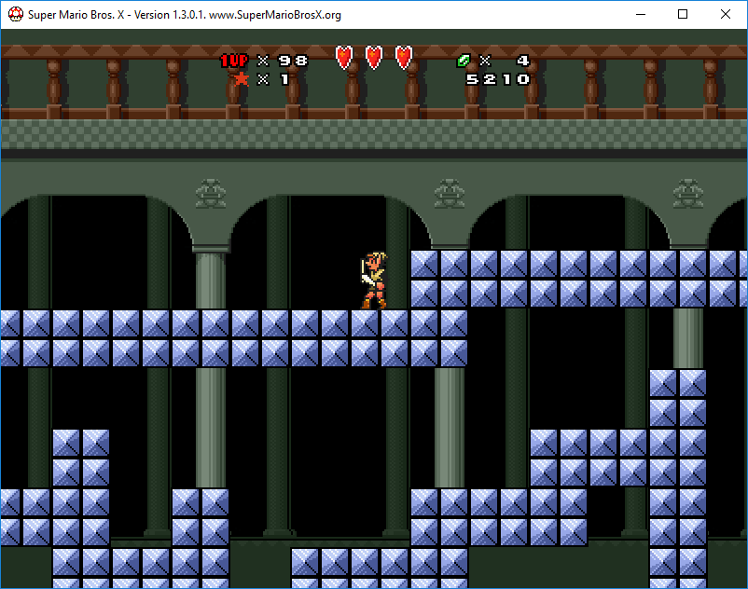The width and height of the screenshot is (748, 589).
Task: Click the mushroom app icon in title bar
Action: coord(16,14)
